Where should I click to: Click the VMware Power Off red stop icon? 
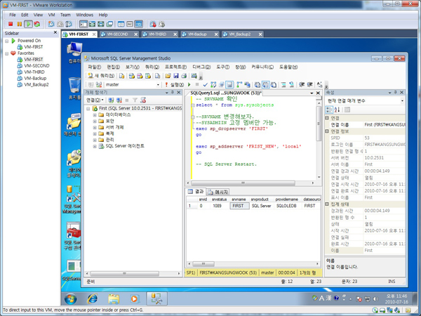[11, 24]
